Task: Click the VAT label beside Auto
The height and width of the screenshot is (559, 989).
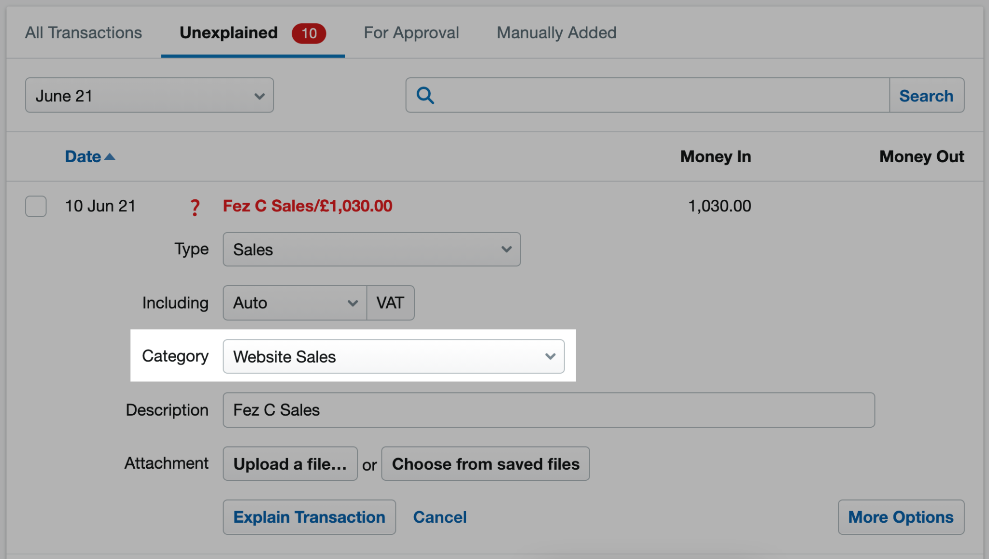Action: 390,303
